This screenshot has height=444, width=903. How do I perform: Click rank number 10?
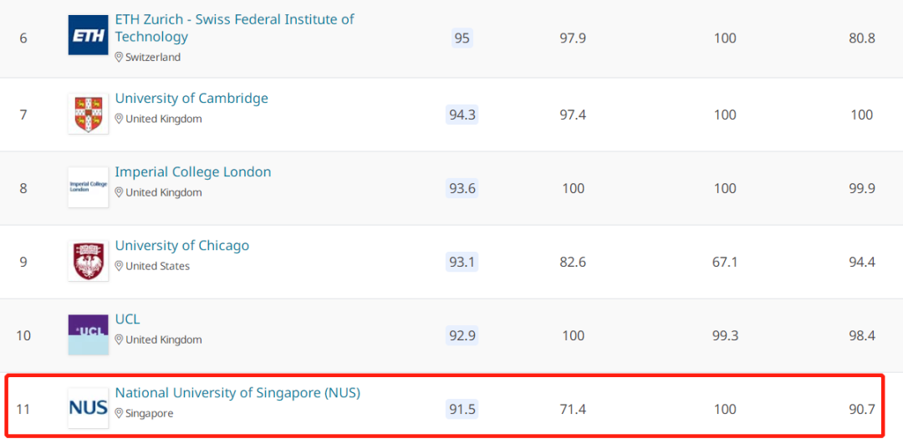point(23,336)
